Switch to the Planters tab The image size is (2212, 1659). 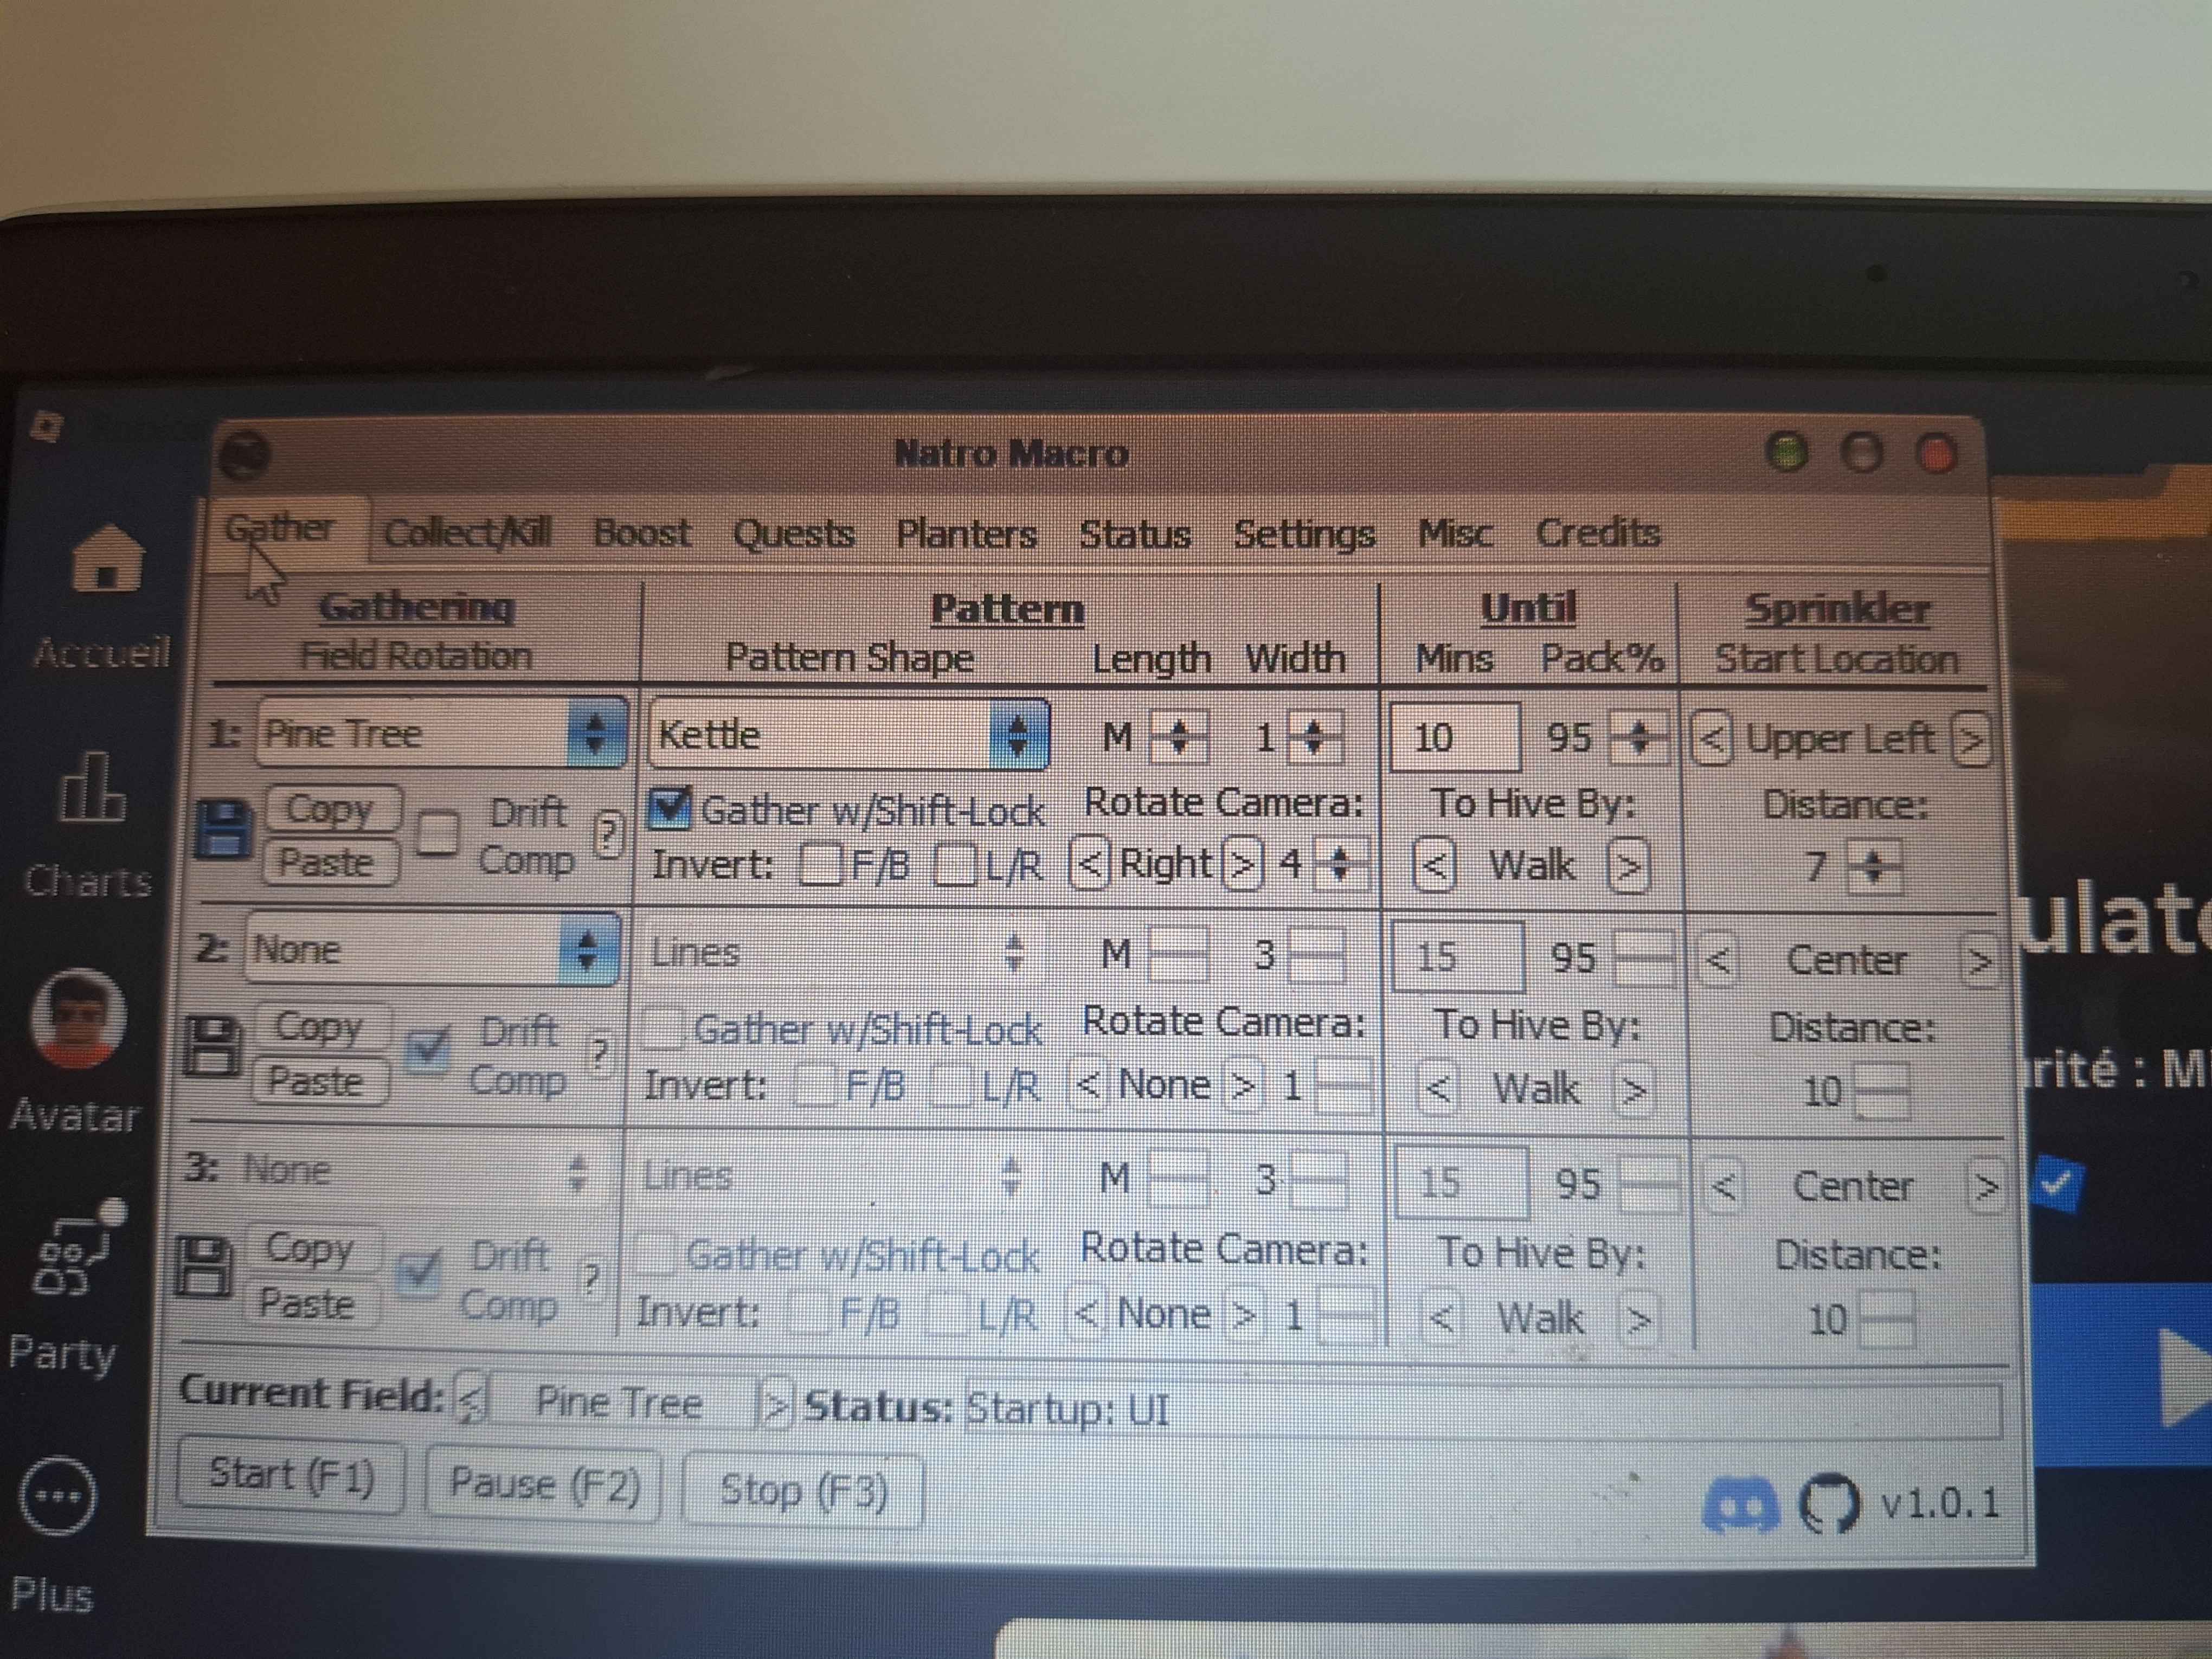(965, 533)
